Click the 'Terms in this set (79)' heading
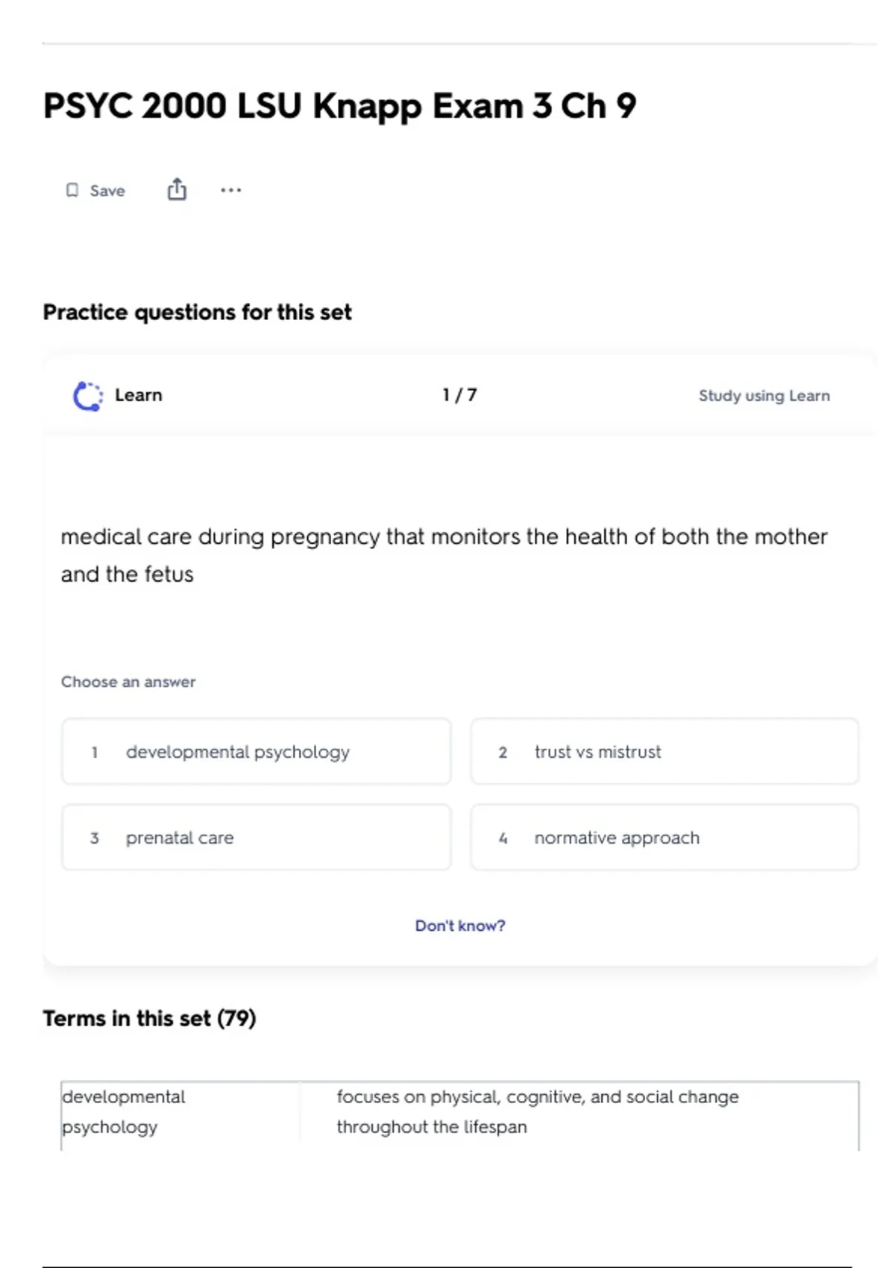895x1268 pixels. [149, 1018]
